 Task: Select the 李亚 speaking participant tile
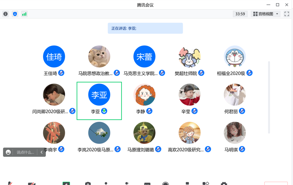(x=99, y=101)
